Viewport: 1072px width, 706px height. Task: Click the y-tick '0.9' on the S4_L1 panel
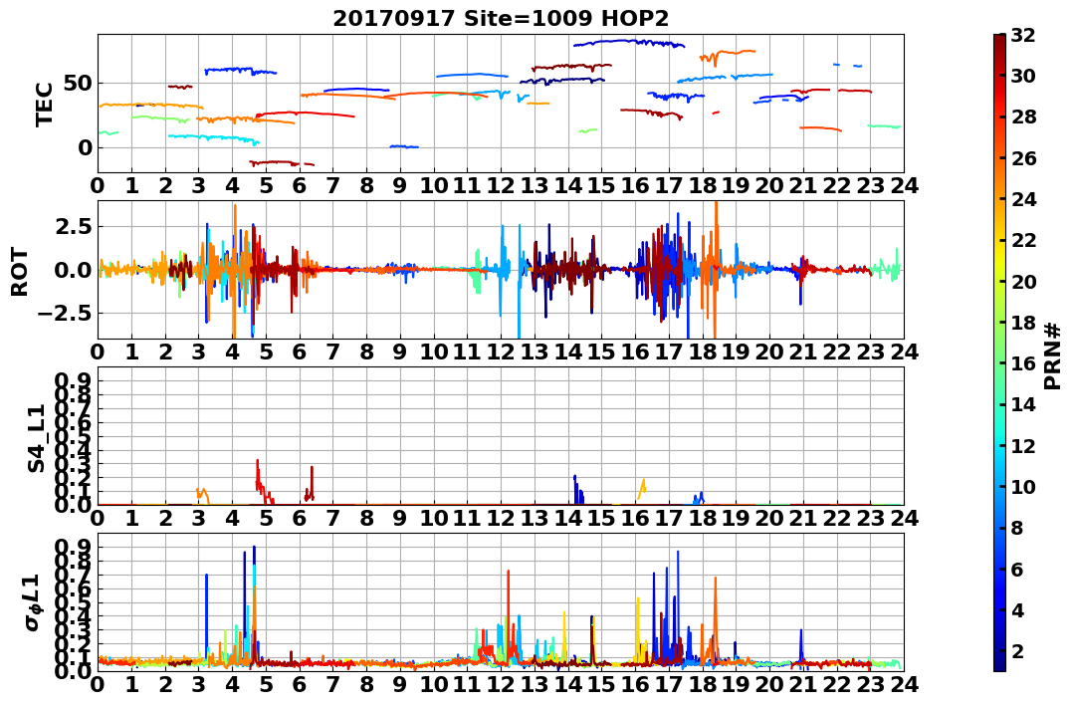[x=74, y=380]
